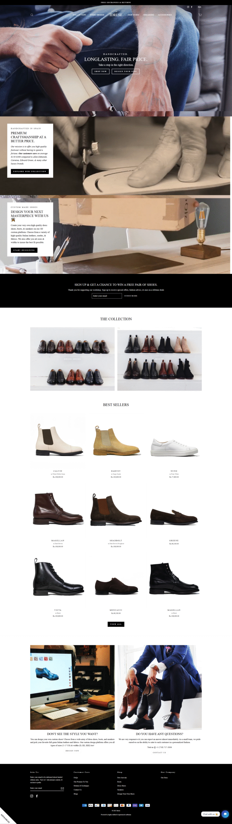This screenshot has height=824, width=232.
Task: Open the shopping cart icon
Action: (200, 15)
